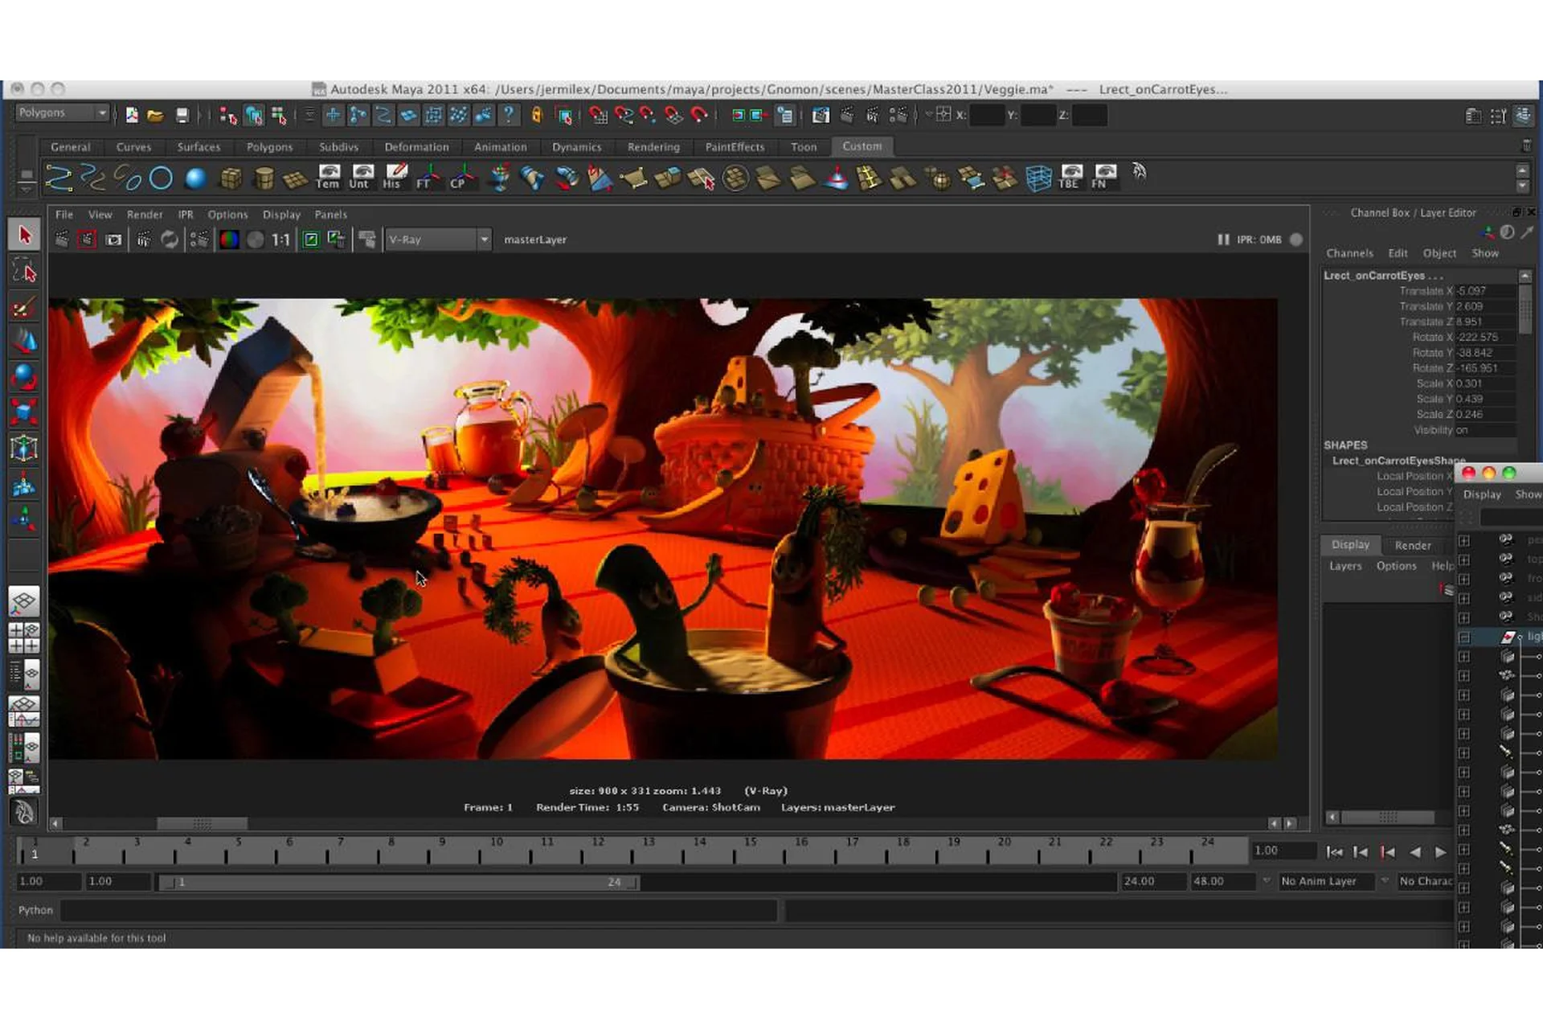Select the Paint Selection tool in toolbox

[x=24, y=308]
